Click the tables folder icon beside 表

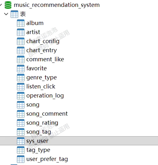[14, 14]
